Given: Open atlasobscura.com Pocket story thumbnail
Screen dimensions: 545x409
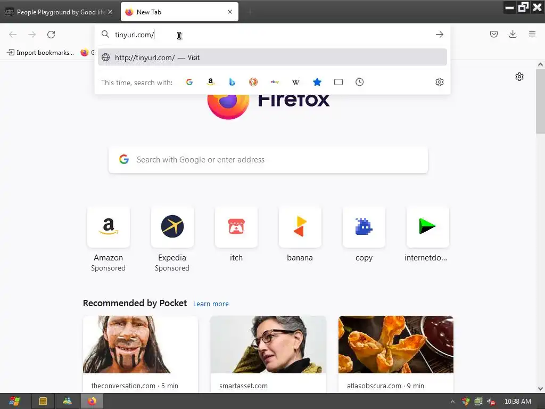Looking at the screenshot, I should 396,345.
